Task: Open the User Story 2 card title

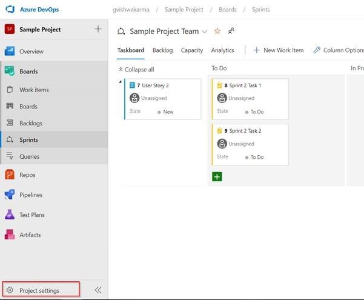Action: (155, 85)
